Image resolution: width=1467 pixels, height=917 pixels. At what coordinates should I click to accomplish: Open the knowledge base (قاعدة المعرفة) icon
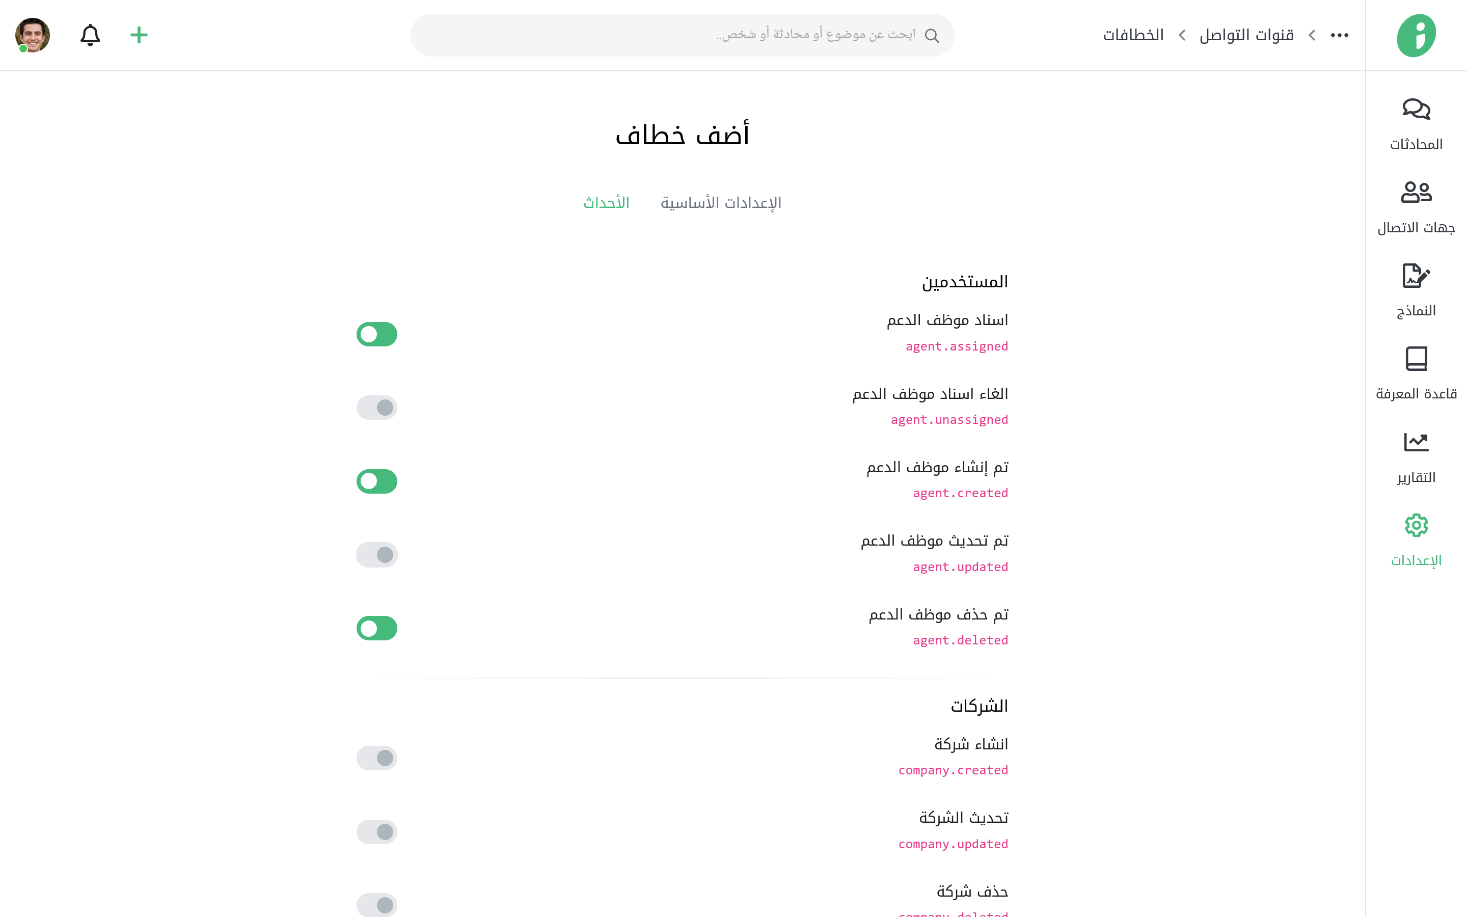[x=1416, y=359]
